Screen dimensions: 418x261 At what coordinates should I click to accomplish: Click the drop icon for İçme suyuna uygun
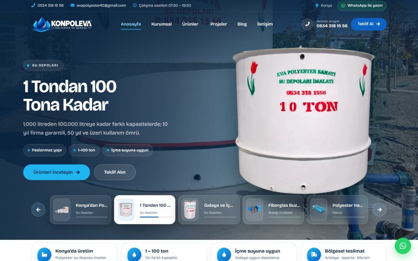point(224,254)
